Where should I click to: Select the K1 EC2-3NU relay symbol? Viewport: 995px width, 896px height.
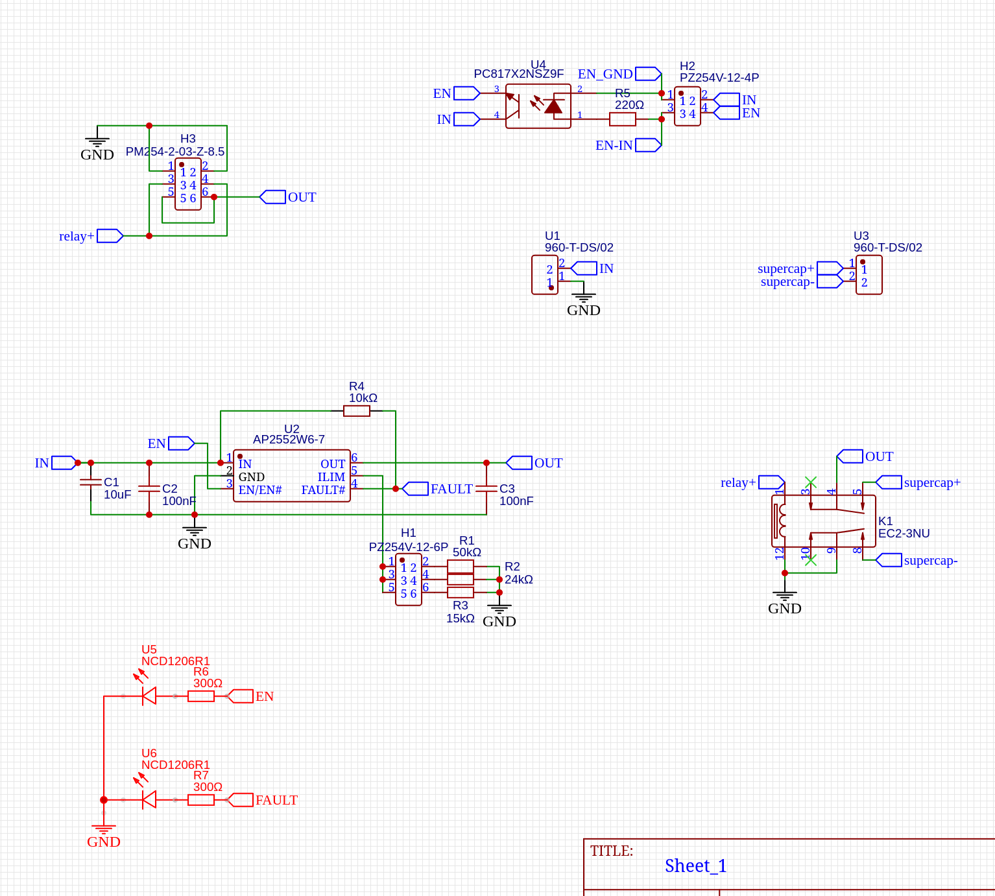pos(824,521)
